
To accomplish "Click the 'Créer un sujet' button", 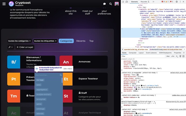I will (x=25, y=47).
